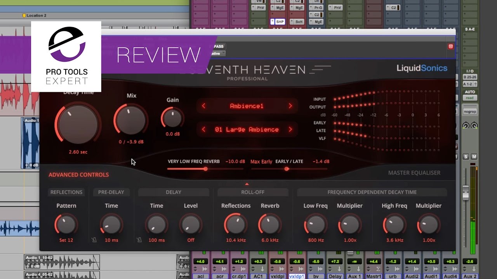Click left pan knob on Aux 2 channel
This screenshot has height=279, width=497.
(x=466, y=126)
